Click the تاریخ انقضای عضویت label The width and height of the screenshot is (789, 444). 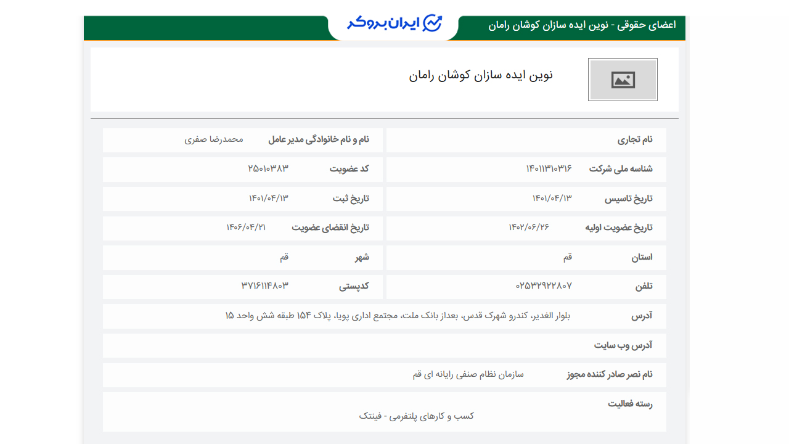(330, 228)
